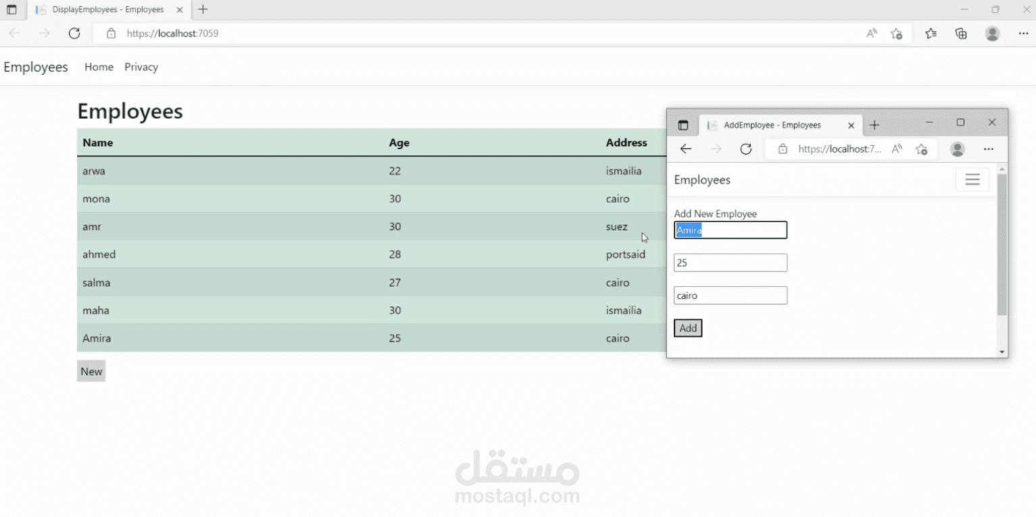1036x517 pixels.
Task: Click the back arrow in main browser window
Action: (14, 33)
